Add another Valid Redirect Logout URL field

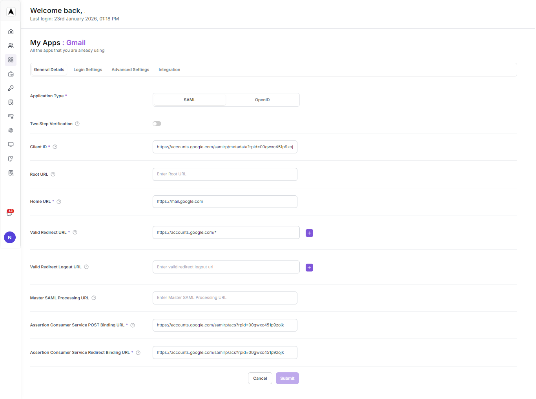[x=309, y=268]
